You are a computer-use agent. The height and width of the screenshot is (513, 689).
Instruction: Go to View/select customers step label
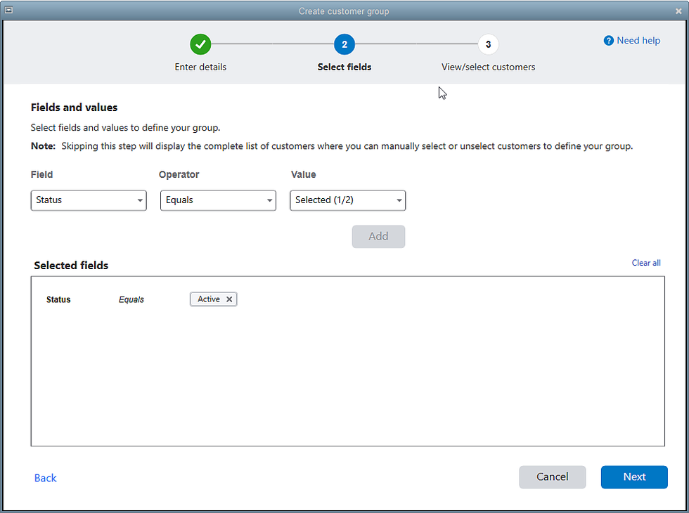pyautogui.click(x=488, y=67)
